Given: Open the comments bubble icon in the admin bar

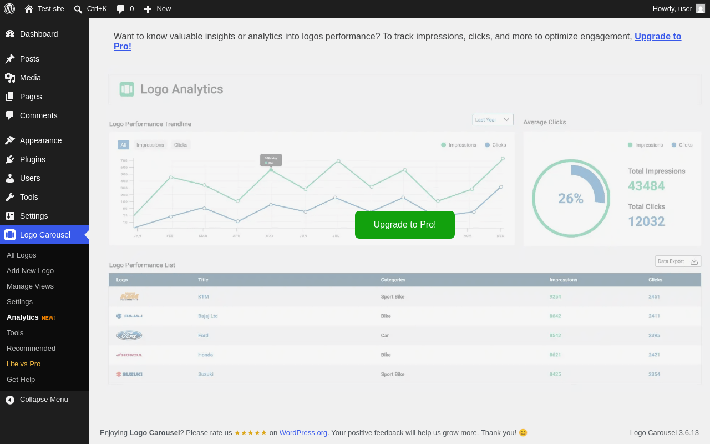Looking at the screenshot, I should [121, 9].
